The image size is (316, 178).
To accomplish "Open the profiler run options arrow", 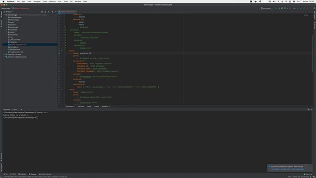I will tap(287, 8).
